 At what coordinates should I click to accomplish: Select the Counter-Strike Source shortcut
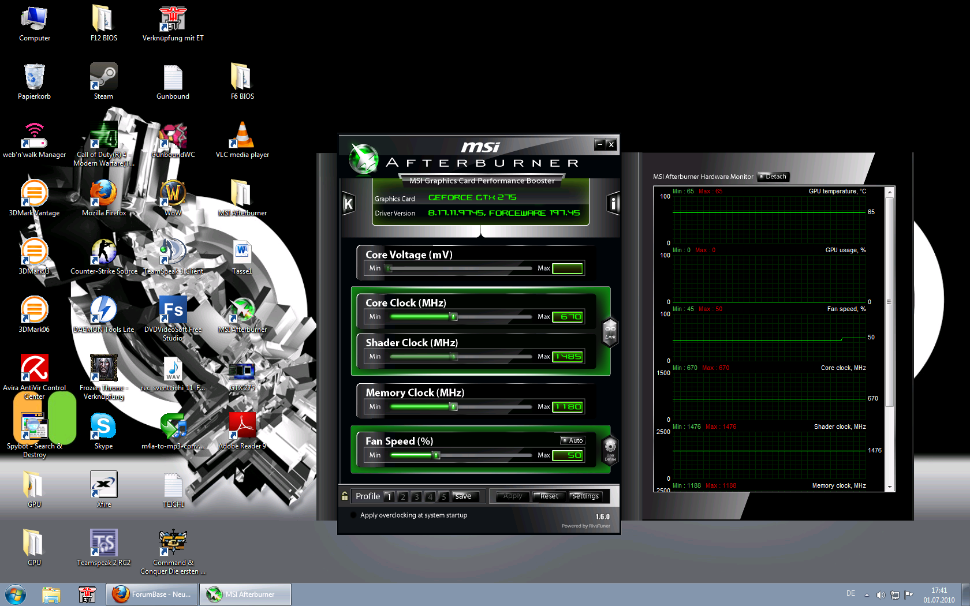(104, 257)
